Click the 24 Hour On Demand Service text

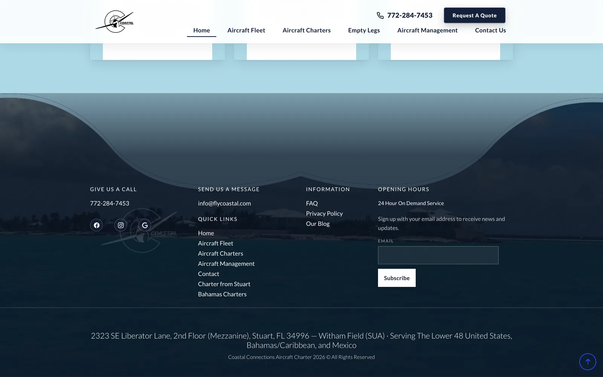[x=411, y=203]
